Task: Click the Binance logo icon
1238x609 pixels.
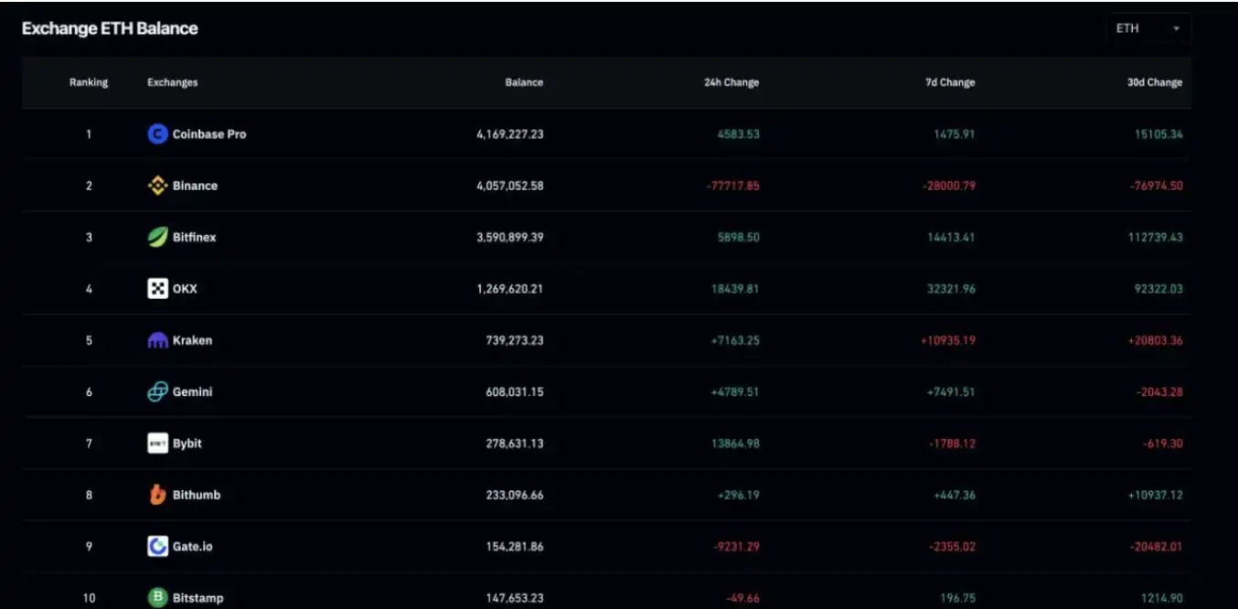Action: (x=157, y=186)
